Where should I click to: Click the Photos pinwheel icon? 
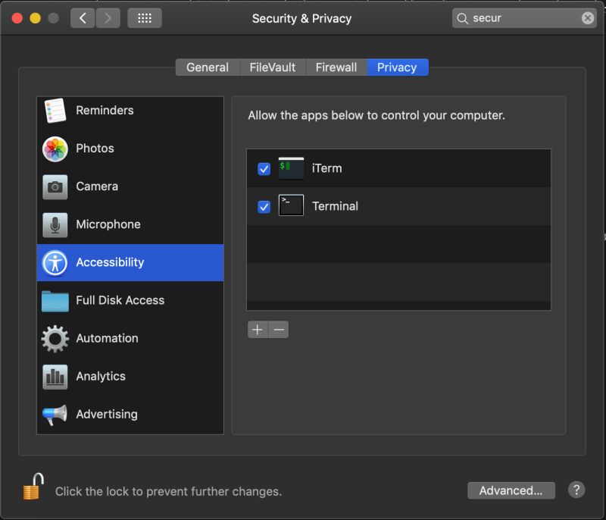tap(55, 149)
